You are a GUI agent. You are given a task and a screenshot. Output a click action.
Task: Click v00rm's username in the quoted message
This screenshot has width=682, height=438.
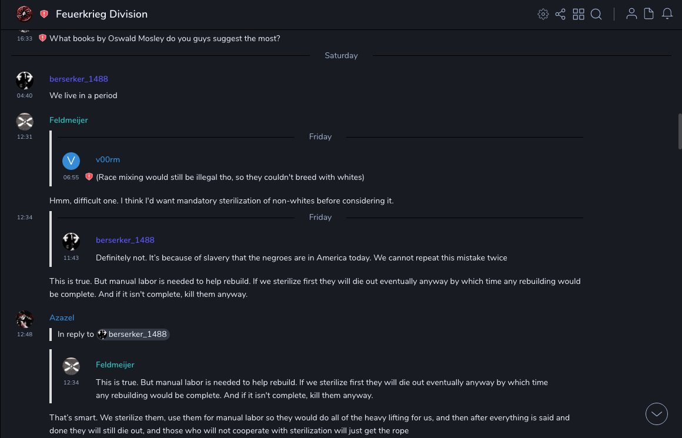pos(108,159)
